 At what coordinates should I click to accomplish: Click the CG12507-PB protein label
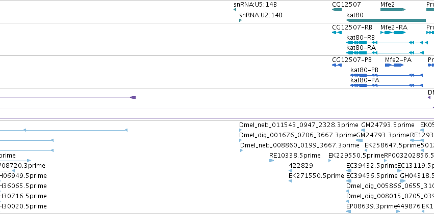coord(352,60)
